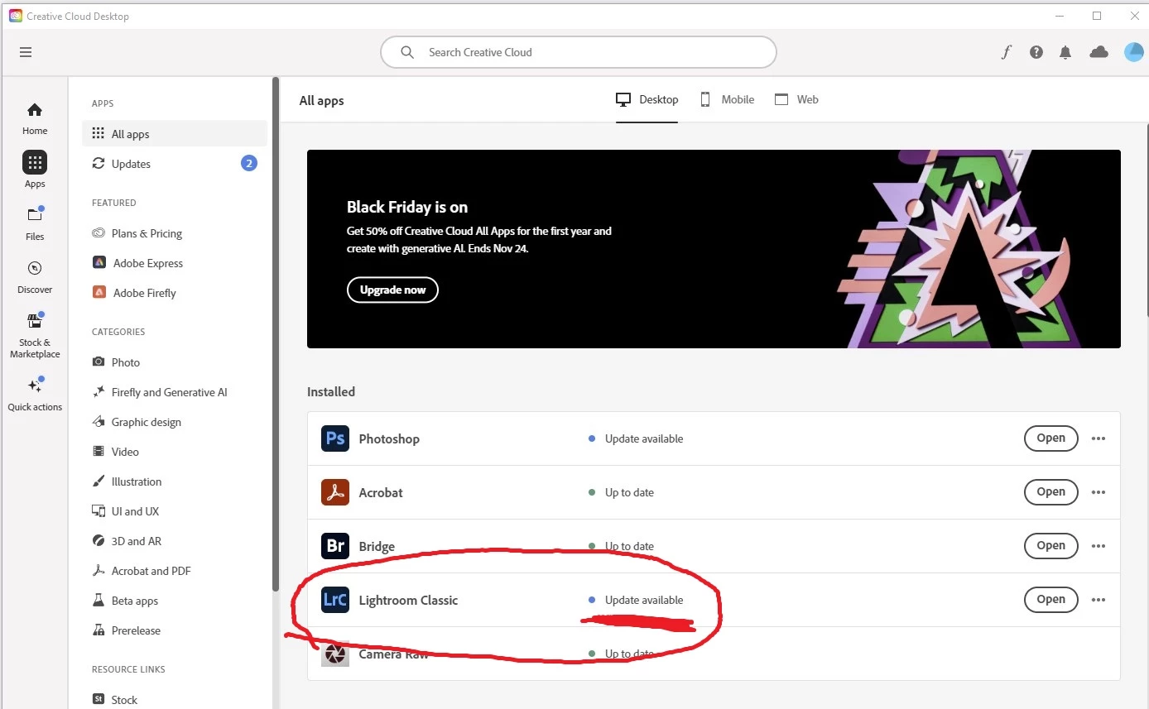Click the Bridge app icon

click(x=335, y=546)
